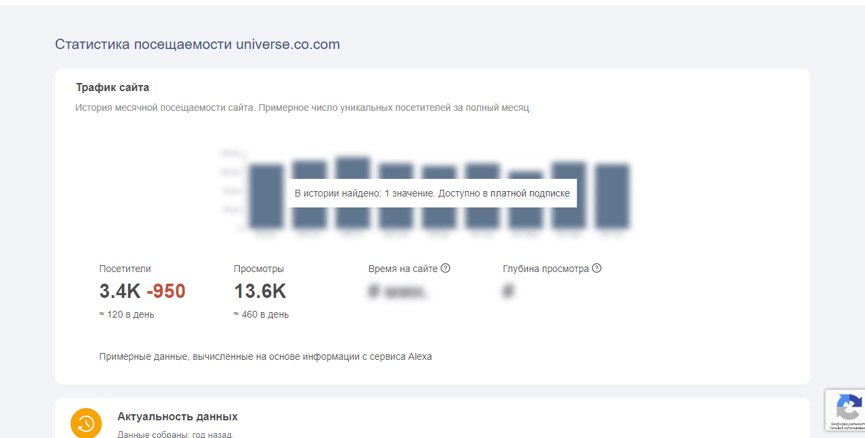Click the "Трафик сайта" section title
The image size is (865, 438).
click(112, 87)
